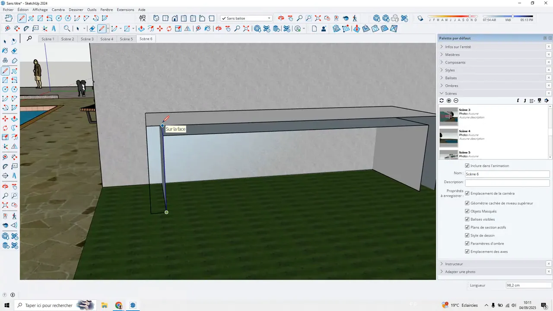The height and width of the screenshot is (311, 553).
Task: Activate the Eraser in the second toolbar row
Action: click(92, 29)
